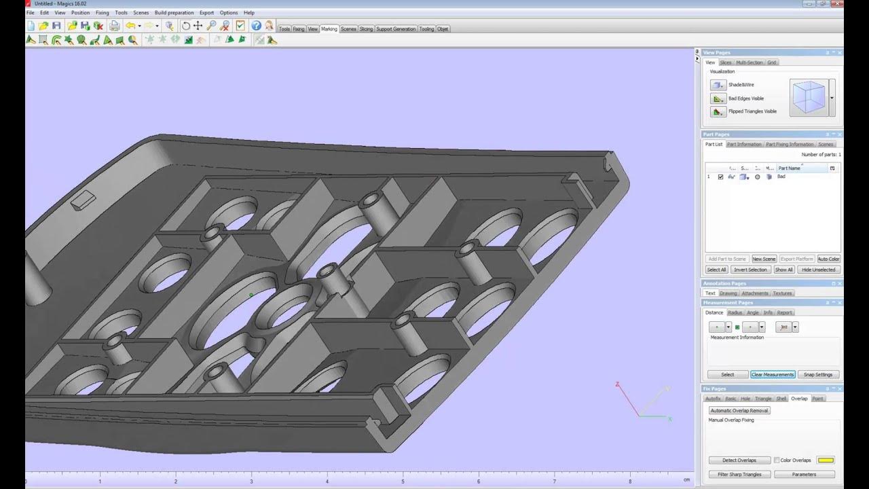Image resolution: width=869 pixels, height=489 pixels.
Task: Click the Snap Settings button
Action: coord(819,374)
